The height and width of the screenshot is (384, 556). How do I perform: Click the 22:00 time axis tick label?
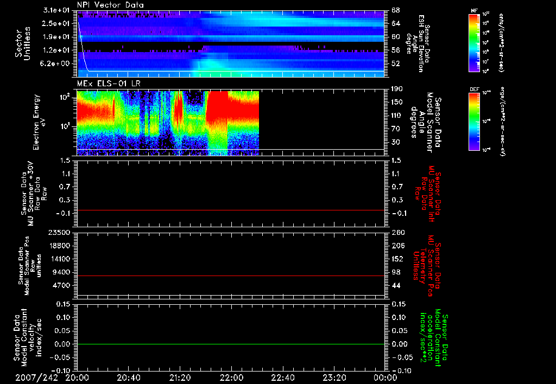click(x=232, y=377)
